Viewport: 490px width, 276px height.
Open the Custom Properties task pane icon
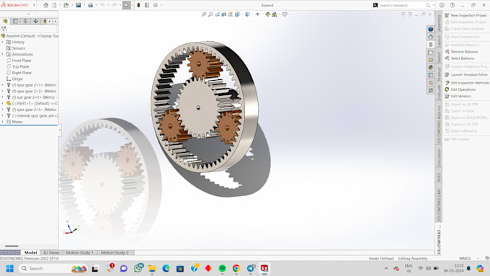[431, 75]
